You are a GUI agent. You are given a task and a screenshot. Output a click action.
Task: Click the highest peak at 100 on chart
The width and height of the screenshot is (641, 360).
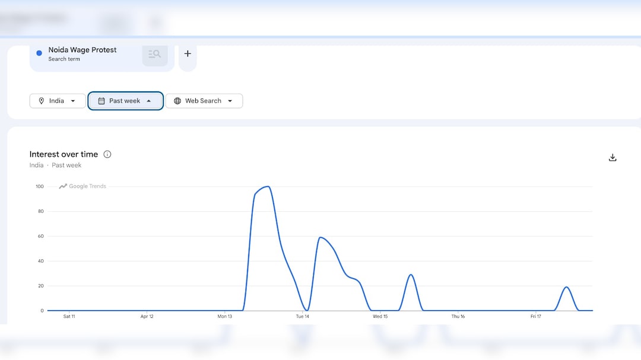tap(268, 187)
